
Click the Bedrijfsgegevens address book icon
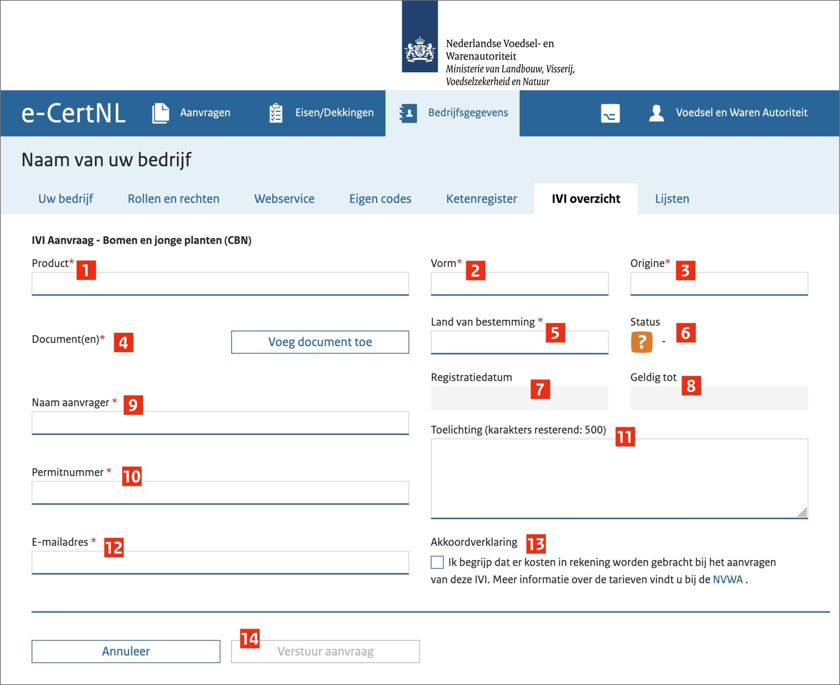coord(408,113)
